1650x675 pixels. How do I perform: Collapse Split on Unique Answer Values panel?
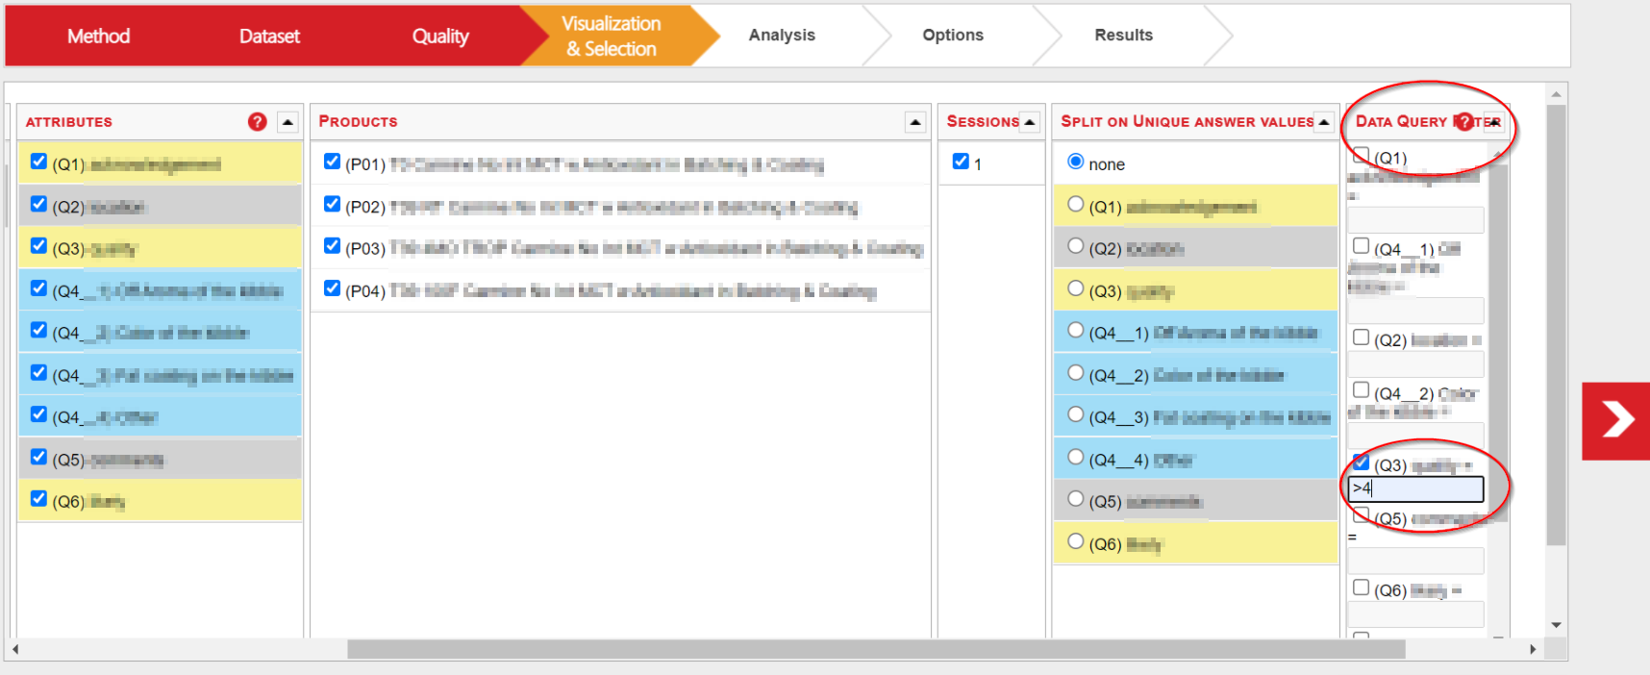click(1324, 121)
